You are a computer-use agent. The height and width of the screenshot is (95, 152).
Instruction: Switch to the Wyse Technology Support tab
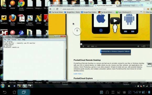pos(127,5)
